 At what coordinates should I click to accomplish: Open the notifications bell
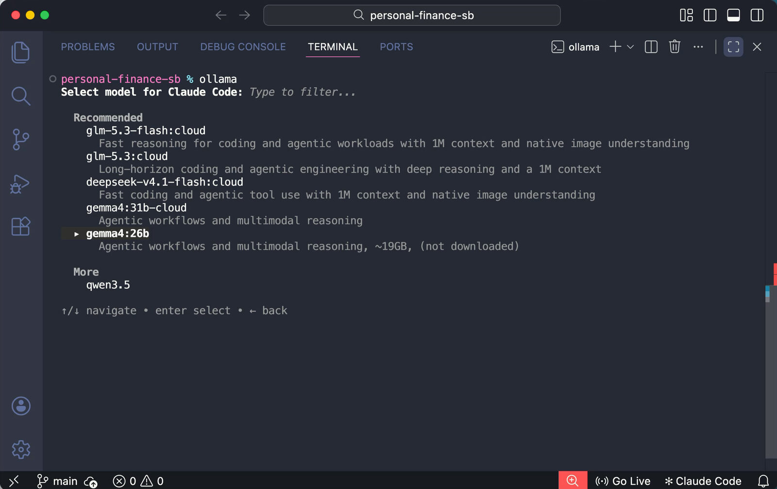click(763, 481)
